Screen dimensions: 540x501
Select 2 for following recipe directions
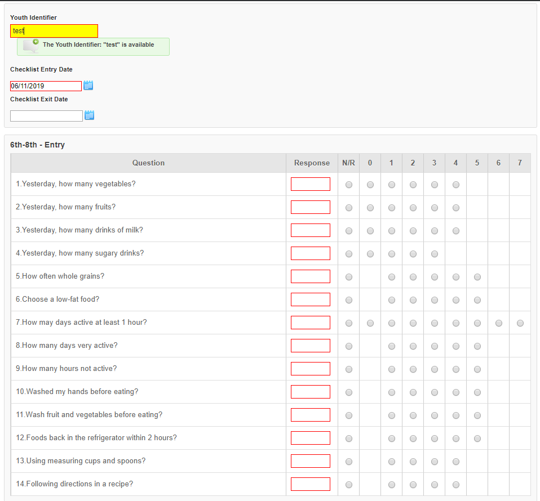point(413,484)
